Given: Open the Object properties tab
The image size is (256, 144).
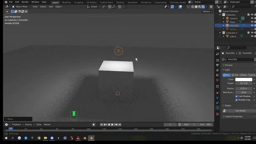Looking at the screenshot, I should click(x=217, y=93).
